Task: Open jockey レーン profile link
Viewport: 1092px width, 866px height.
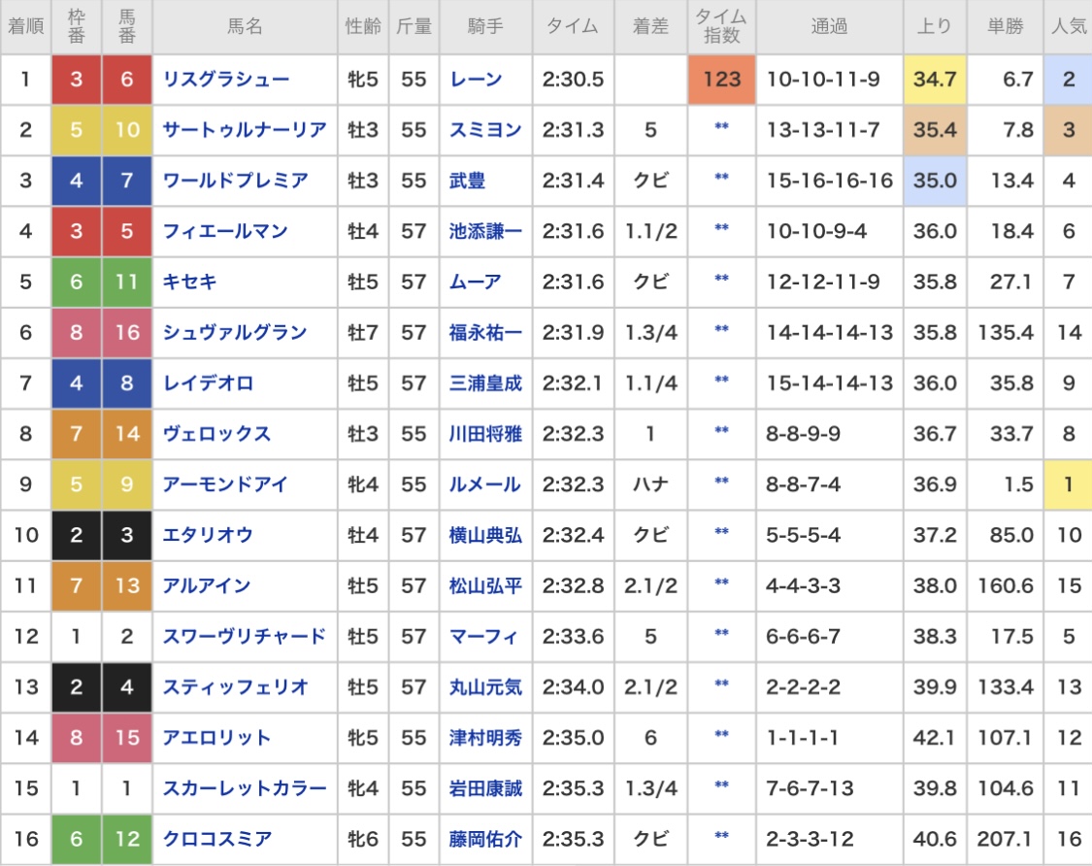Action: coord(477,80)
